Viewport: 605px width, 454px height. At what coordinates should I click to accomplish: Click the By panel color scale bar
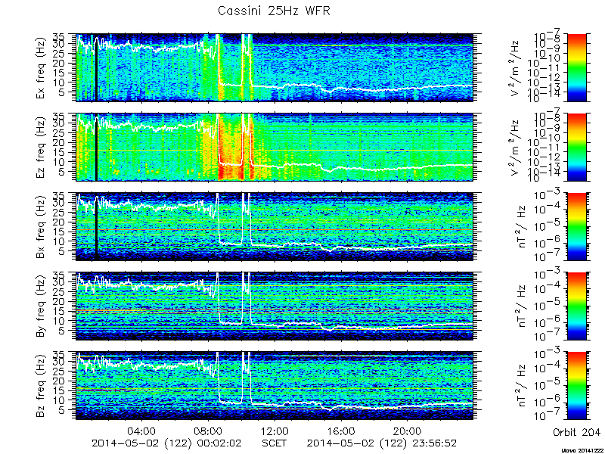(576, 306)
